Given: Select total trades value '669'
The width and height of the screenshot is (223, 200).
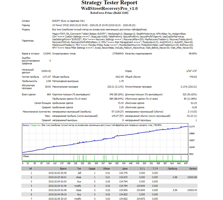Looking at the screenshot, I should tap(49, 94).
